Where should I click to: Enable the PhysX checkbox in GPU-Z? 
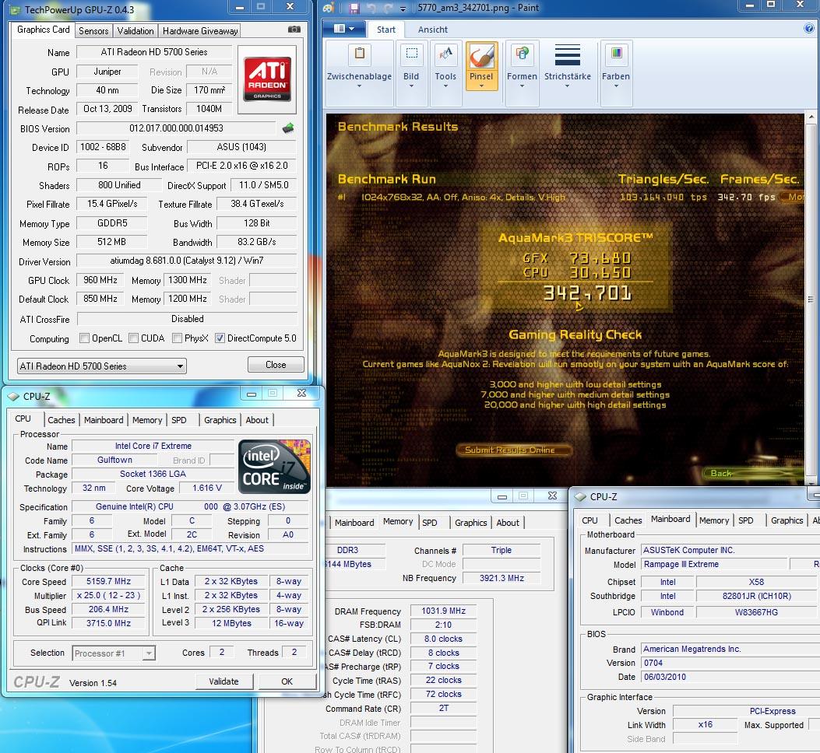[x=177, y=338]
